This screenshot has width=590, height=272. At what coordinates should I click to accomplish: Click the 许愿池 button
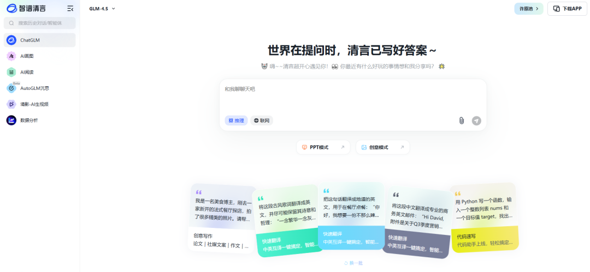(x=529, y=8)
